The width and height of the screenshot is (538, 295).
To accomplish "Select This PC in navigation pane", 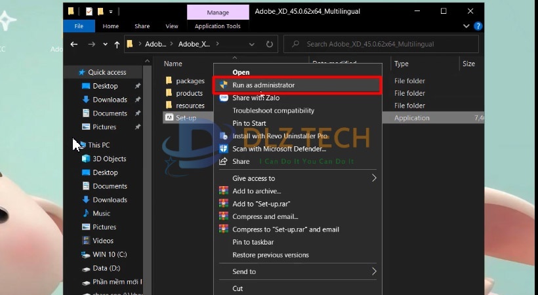I will click(x=99, y=145).
